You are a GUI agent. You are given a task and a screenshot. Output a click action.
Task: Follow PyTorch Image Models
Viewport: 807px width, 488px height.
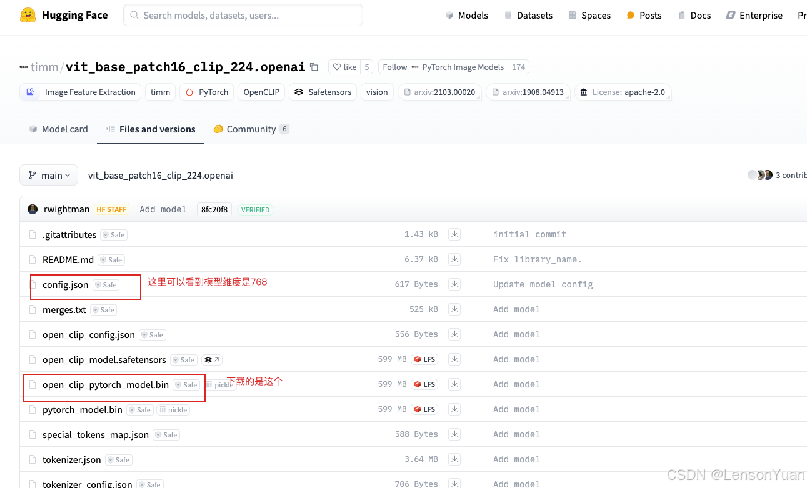443,67
